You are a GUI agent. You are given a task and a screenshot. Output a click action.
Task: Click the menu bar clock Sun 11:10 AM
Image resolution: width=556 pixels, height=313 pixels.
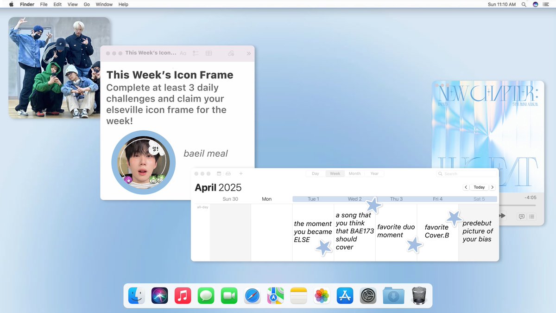tap(502, 4)
